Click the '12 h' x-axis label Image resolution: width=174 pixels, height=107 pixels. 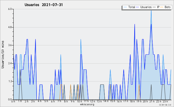point(93,102)
